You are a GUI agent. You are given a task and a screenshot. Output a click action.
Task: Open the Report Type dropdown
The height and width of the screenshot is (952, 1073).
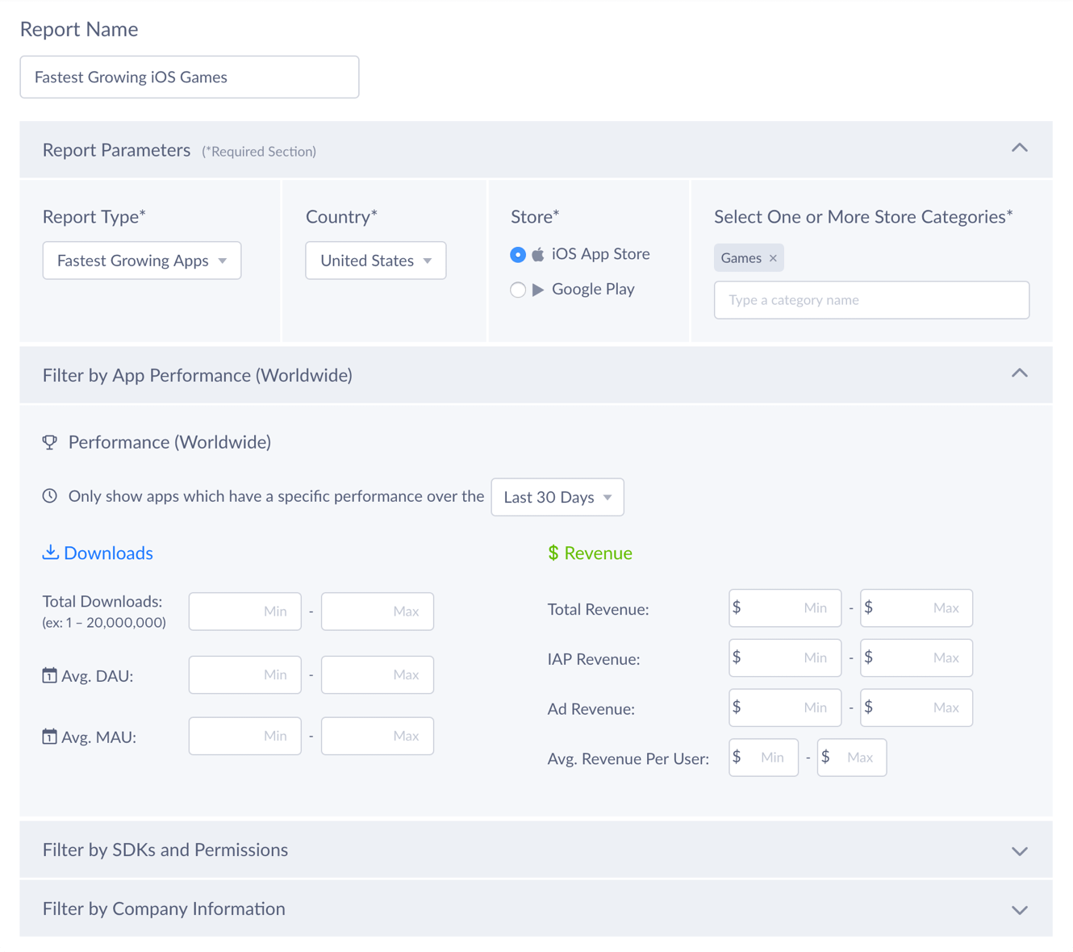pyautogui.click(x=142, y=261)
